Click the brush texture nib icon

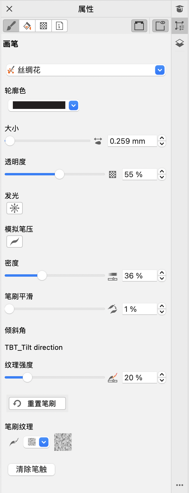(x=14, y=442)
